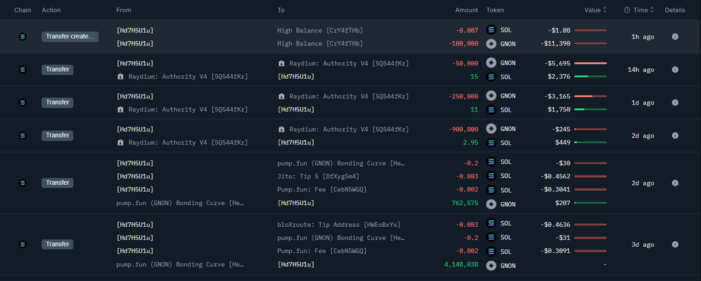Image resolution: width=701 pixels, height=281 pixels.
Task: Sort the table by the Time column arrows
Action: coord(651,10)
